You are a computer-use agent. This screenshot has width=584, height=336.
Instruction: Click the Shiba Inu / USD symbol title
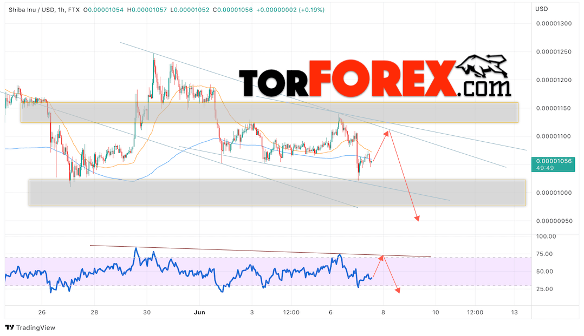click(31, 10)
